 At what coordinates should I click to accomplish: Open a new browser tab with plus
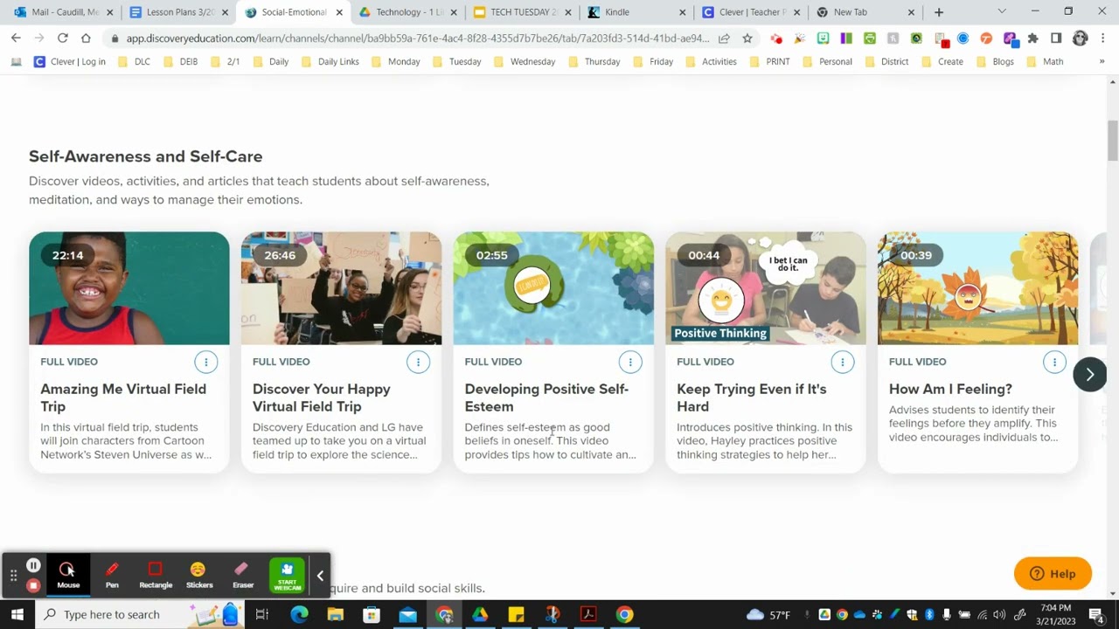click(939, 12)
